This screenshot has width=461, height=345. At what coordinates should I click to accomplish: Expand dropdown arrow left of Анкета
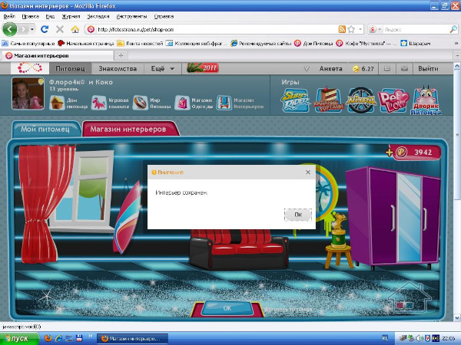pyautogui.click(x=307, y=69)
